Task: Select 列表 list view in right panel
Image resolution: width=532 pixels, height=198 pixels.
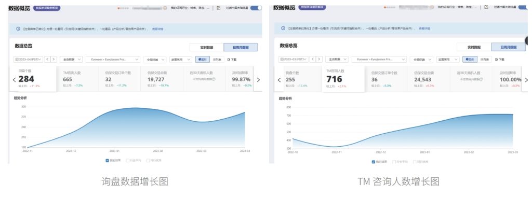Action: point(484,59)
